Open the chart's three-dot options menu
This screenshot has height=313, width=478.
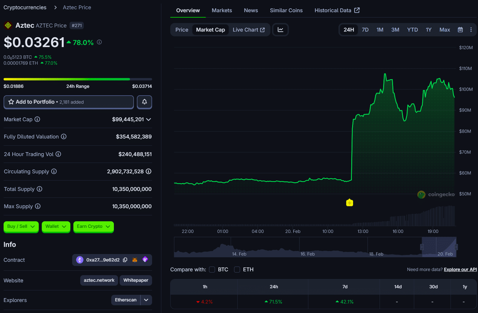pyautogui.click(x=471, y=30)
